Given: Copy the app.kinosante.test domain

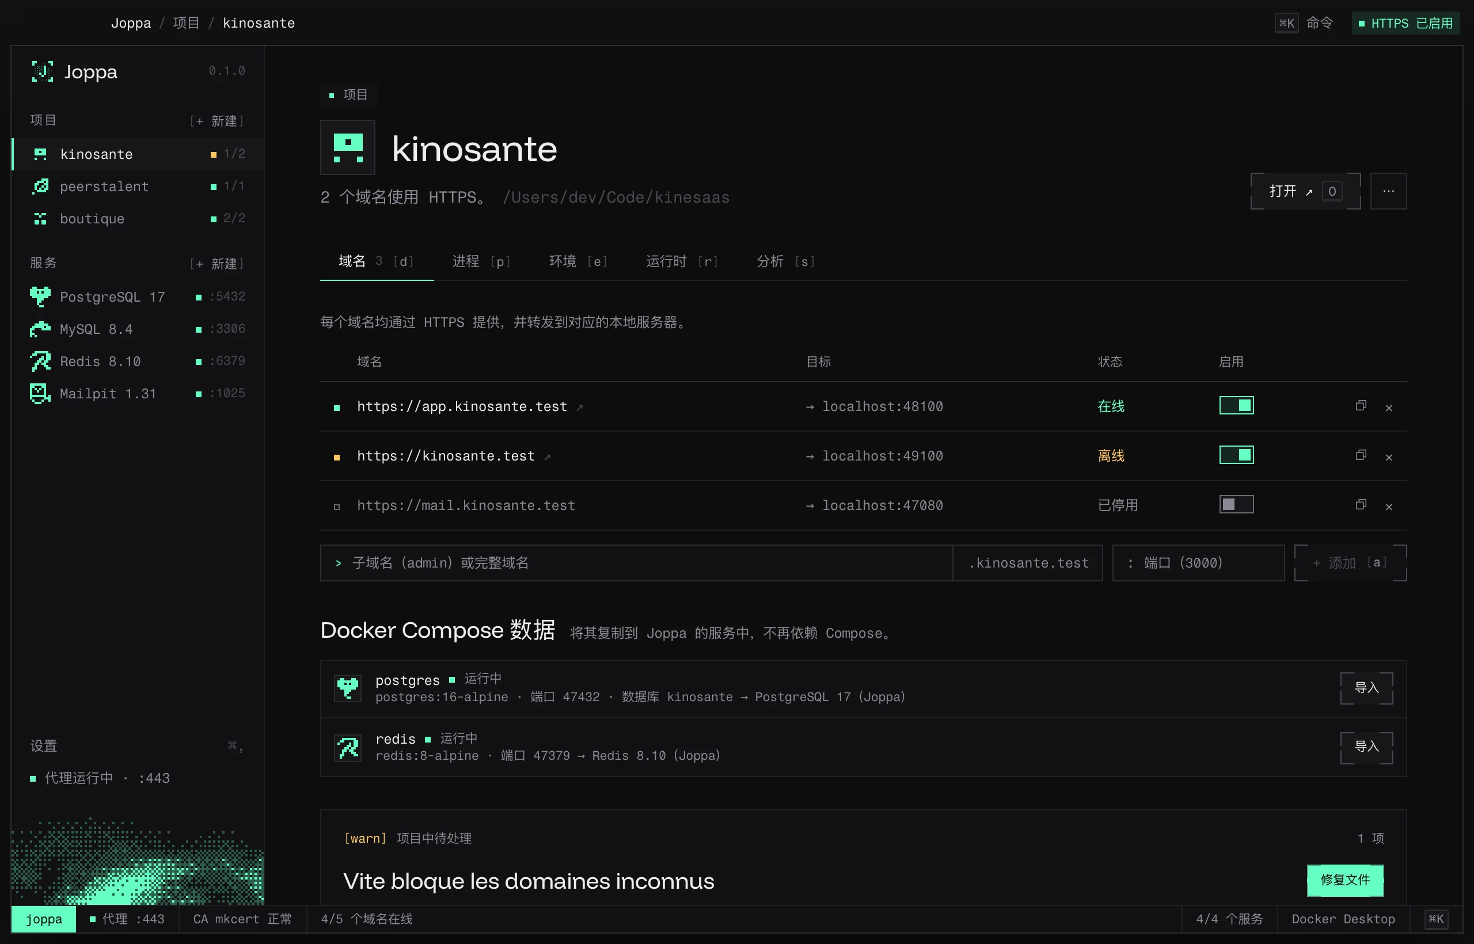Looking at the screenshot, I should (x=1361, y=406).
